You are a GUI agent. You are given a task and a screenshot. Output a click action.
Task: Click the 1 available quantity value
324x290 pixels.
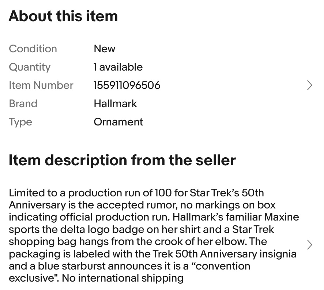pos(118,67)
